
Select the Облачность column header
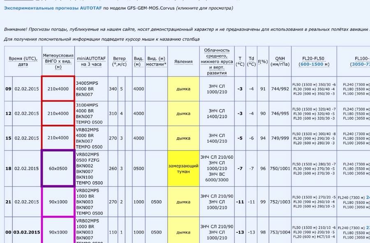point(217,61)
